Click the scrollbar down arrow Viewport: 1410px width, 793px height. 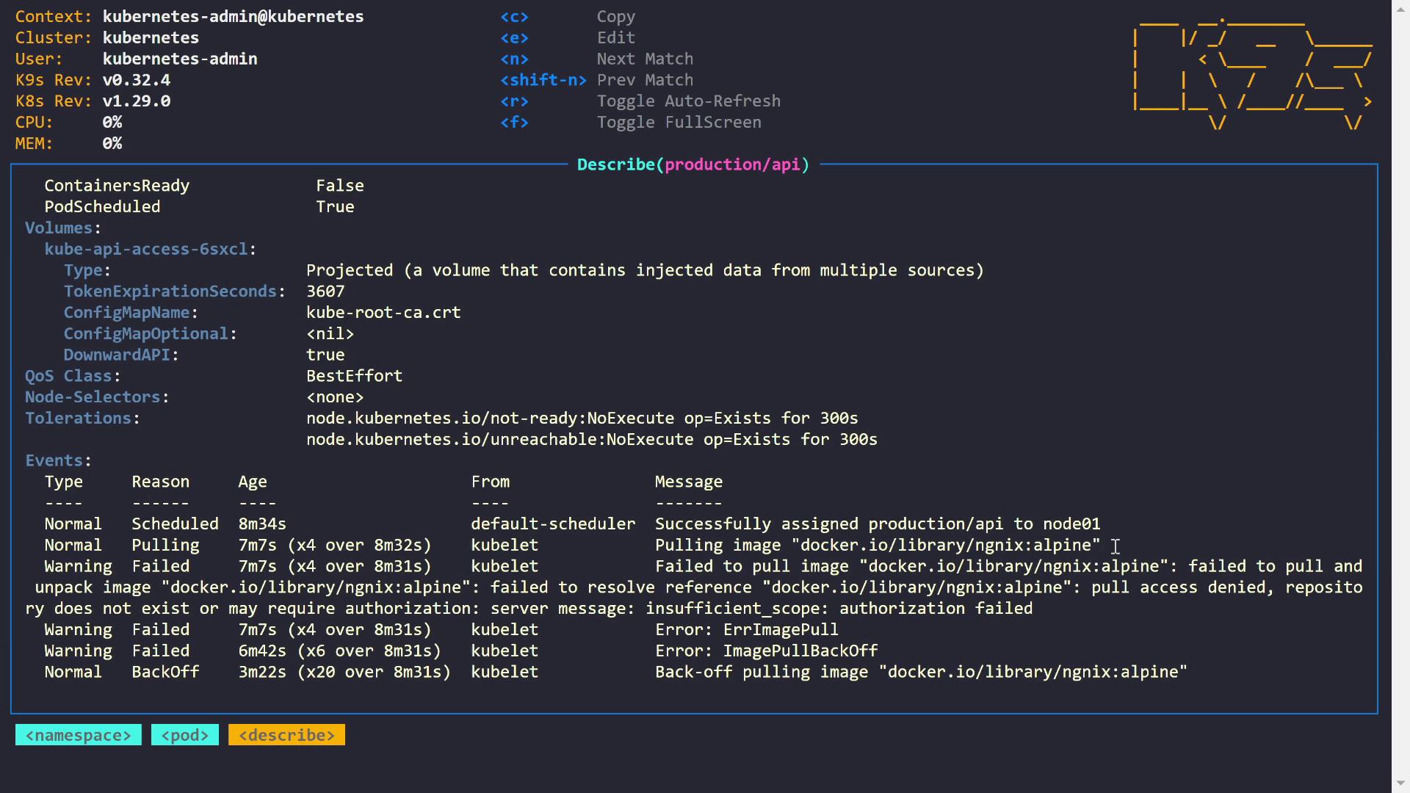(x=1400, y=783)
